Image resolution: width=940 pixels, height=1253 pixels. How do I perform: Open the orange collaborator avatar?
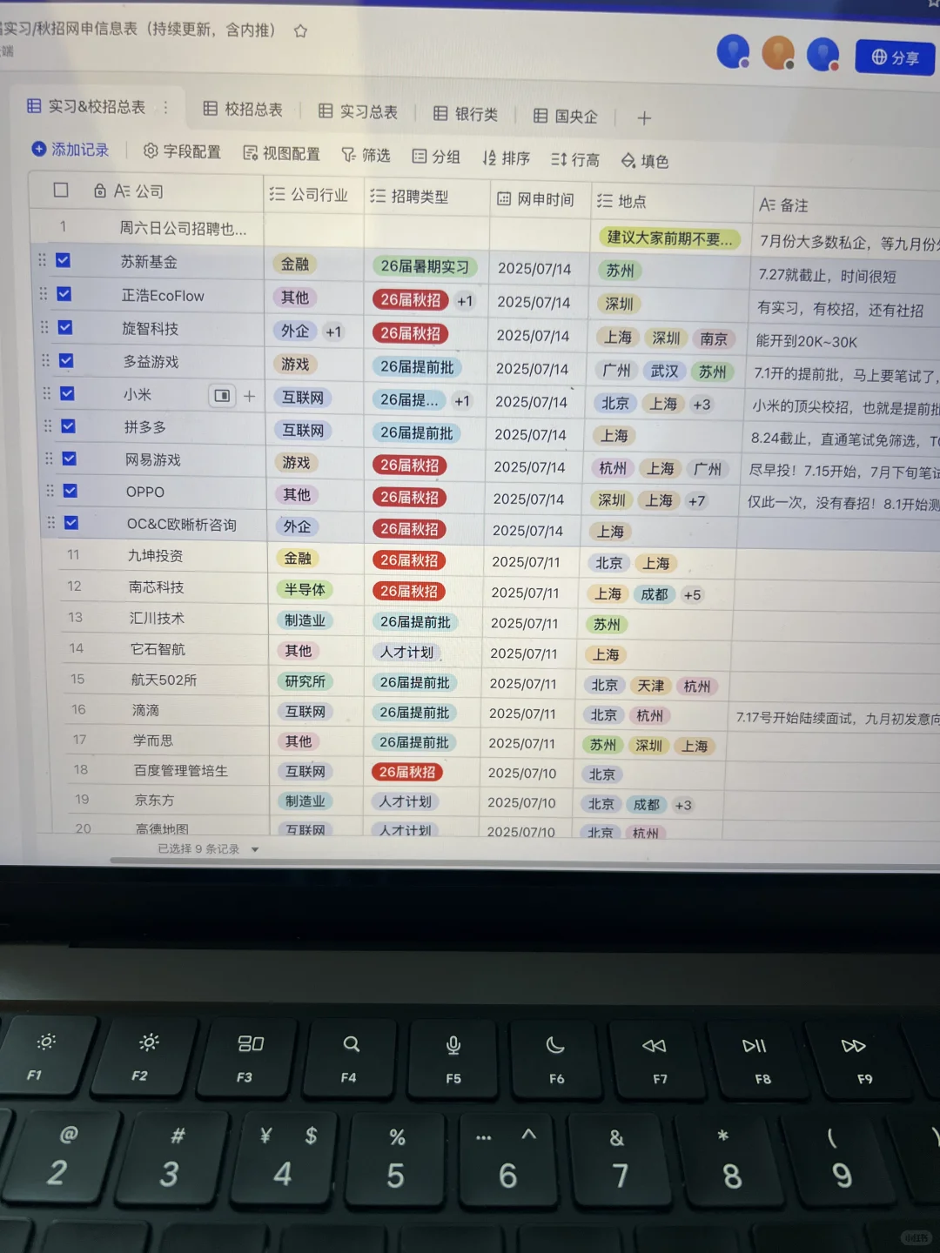[778, 53]
